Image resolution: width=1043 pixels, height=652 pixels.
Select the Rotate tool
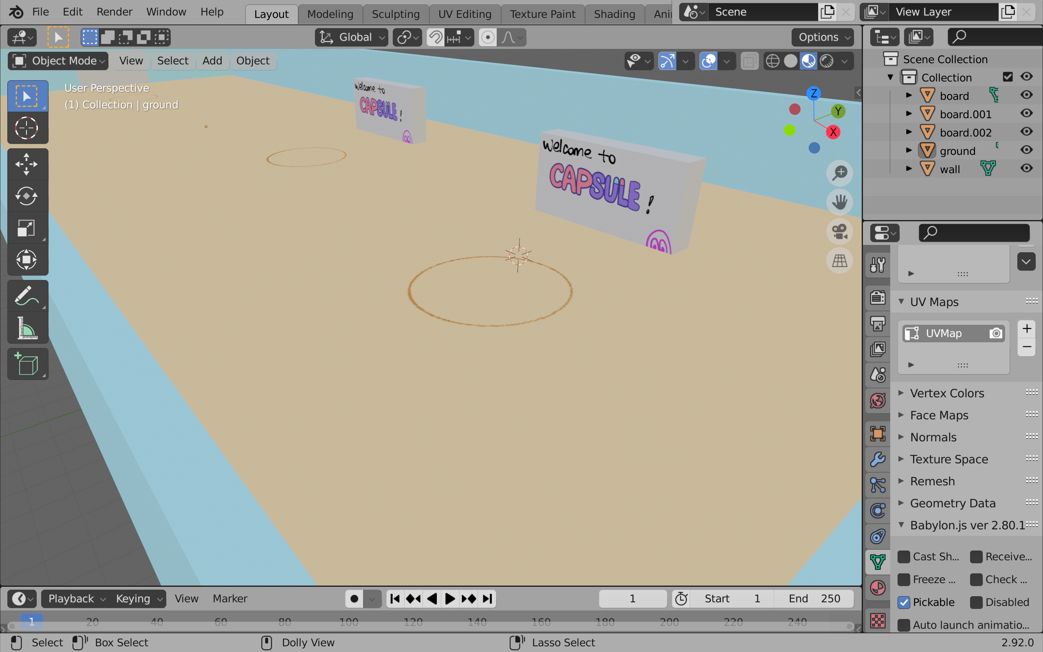(x=27, y=196)
